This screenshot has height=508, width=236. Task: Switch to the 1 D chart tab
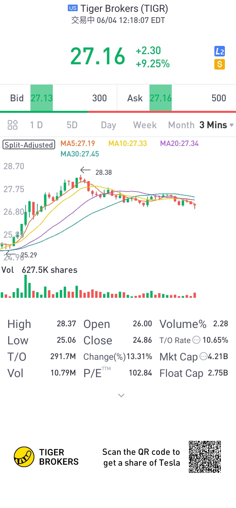(x=36, y=125)
